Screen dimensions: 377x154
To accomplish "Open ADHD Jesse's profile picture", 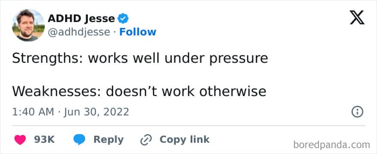I will (x=28, y=25).
